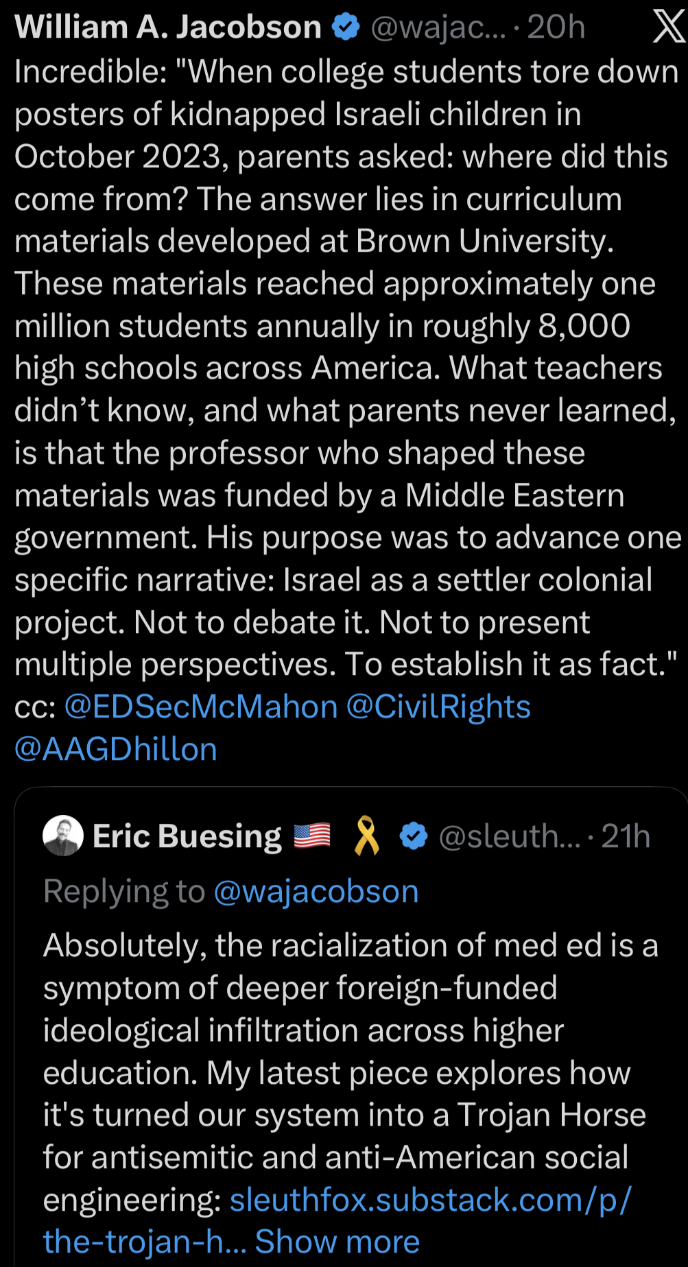Open Eric Buesing's profile avatar
The height and width of the screenshot is (1267, 688).
[63, 836]
